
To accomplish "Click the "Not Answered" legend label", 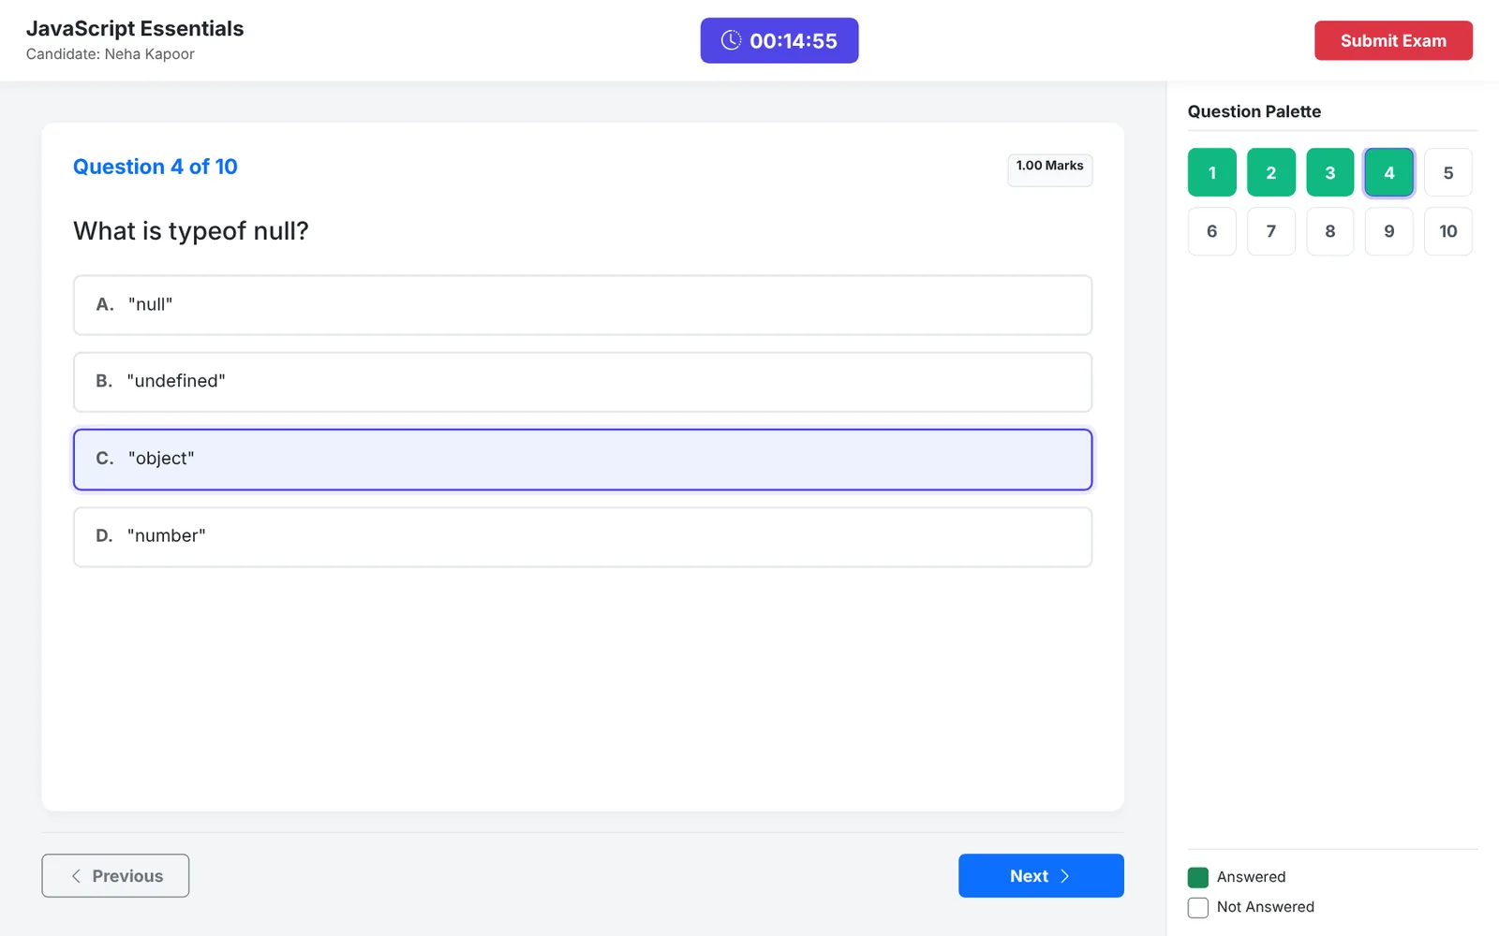I will 1266,907.
